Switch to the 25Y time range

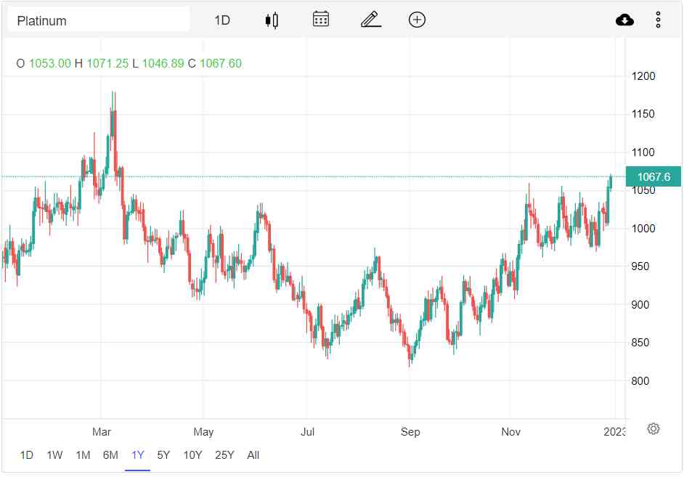tap(224, 455)
